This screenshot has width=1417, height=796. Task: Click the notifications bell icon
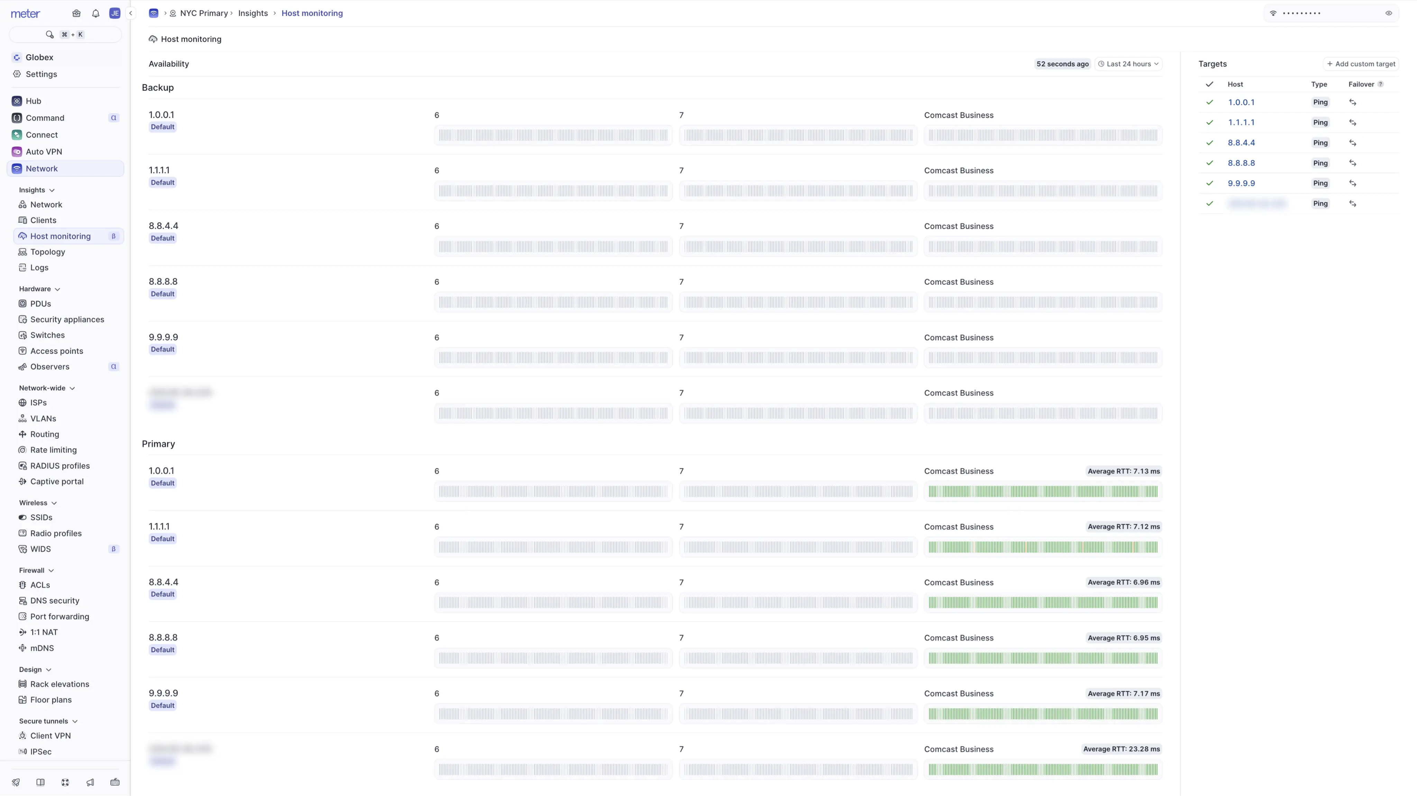pyautogui.click(x=96, y=13)
